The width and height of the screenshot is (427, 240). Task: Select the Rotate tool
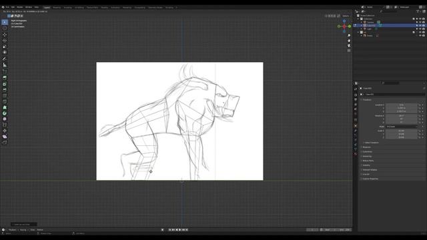(x=5, y=41)
